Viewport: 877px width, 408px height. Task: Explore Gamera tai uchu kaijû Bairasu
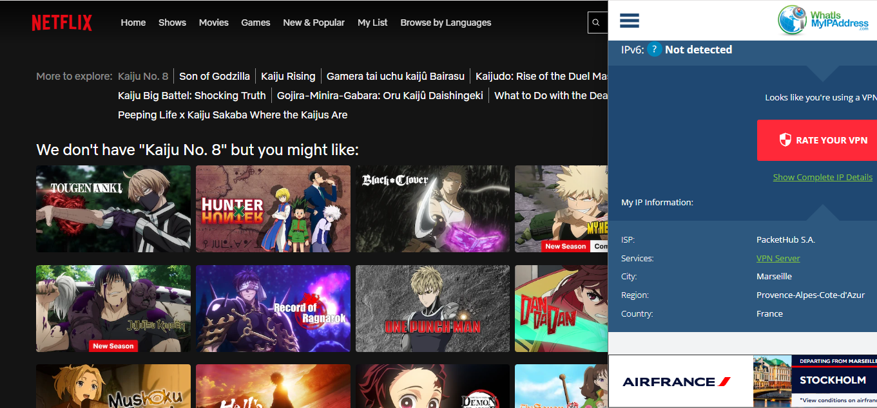pyautogui.click(x=396, y=76)
